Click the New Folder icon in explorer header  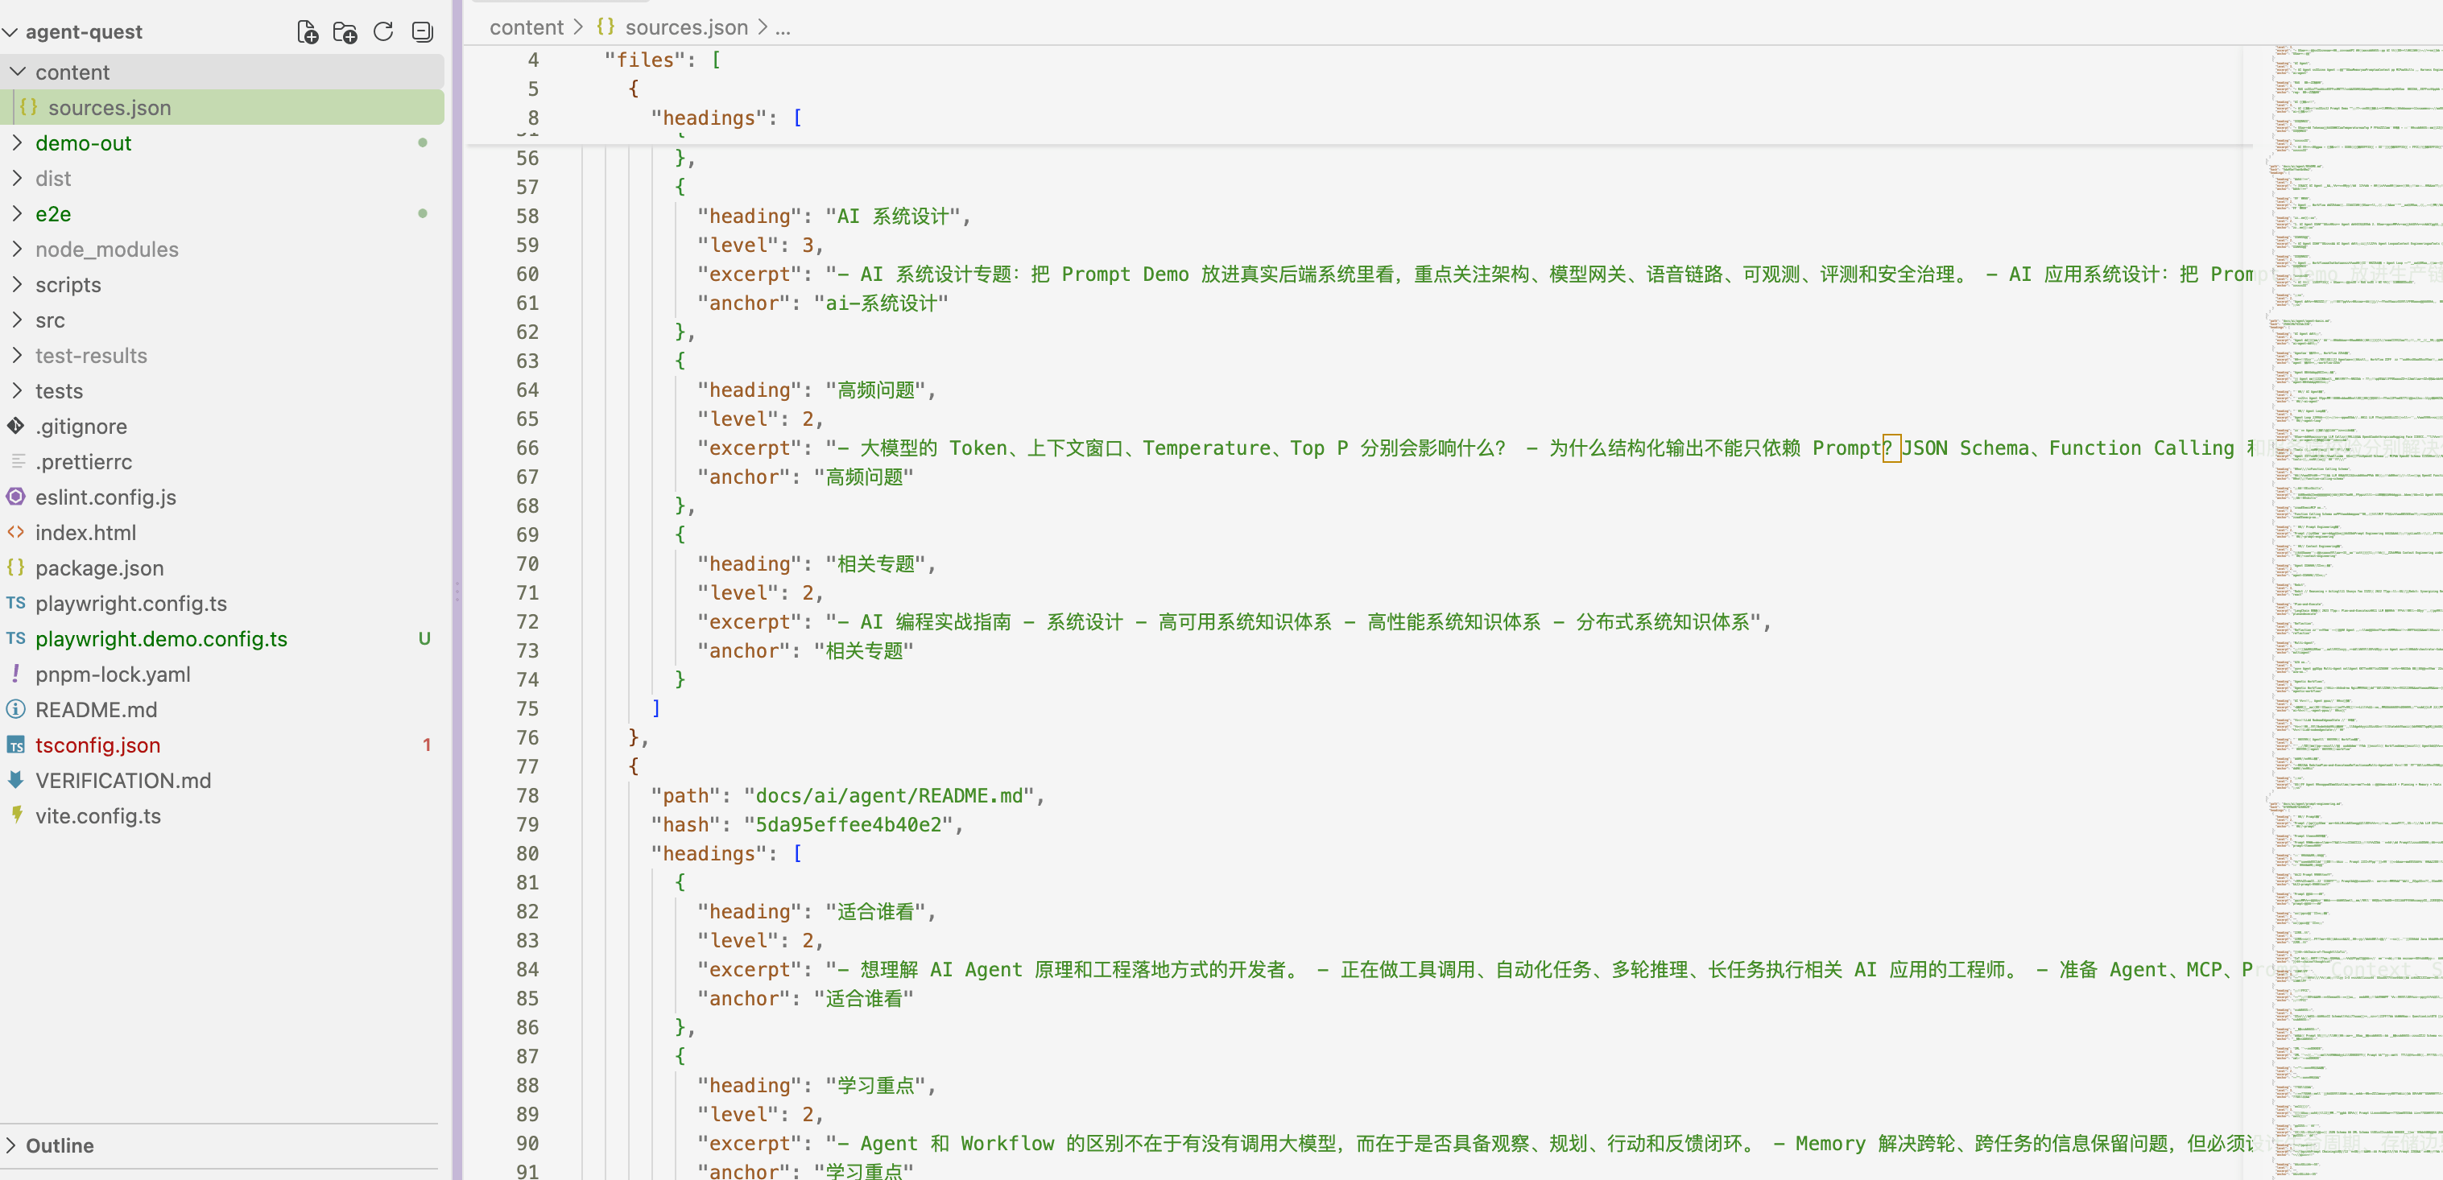(345, 32)
